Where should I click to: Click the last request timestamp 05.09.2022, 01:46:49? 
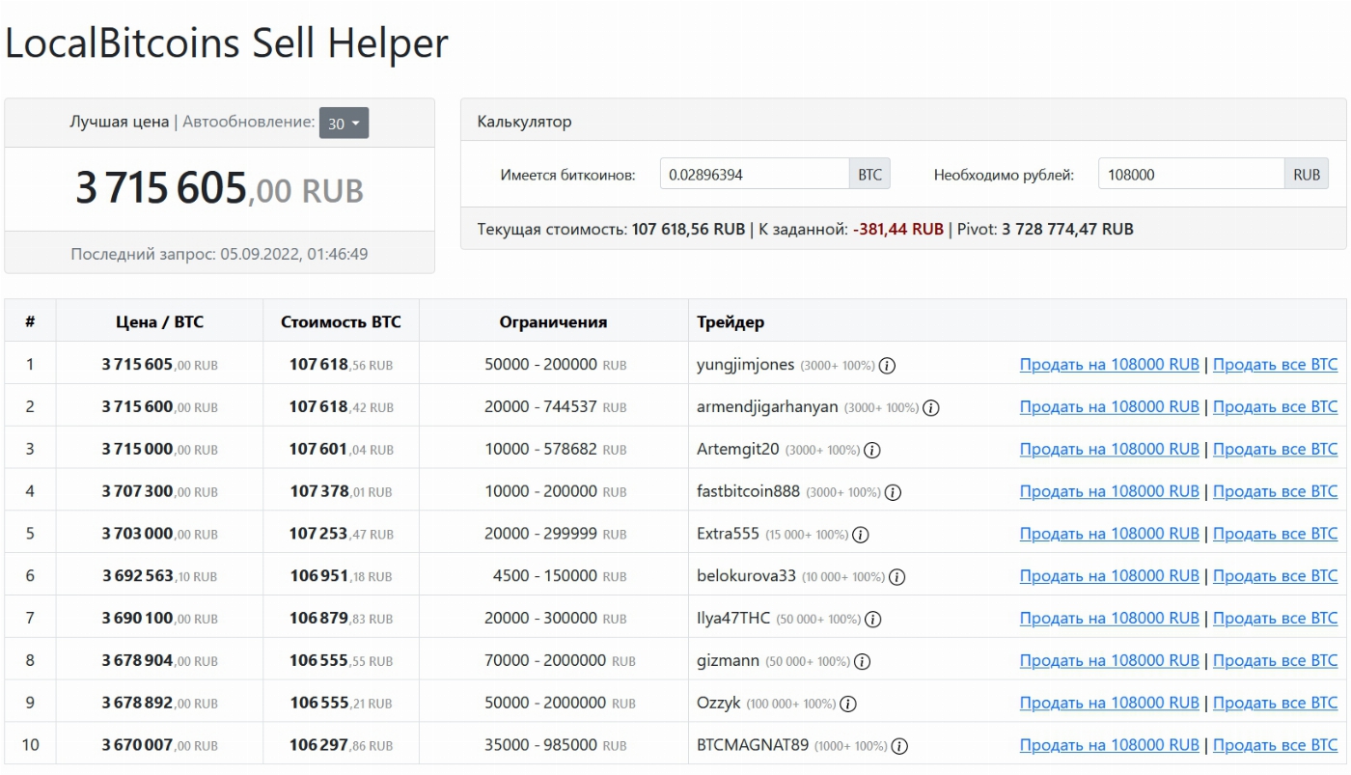[x=294, y=255]
